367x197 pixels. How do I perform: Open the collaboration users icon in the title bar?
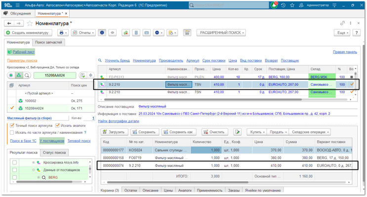tap(301, 5)
